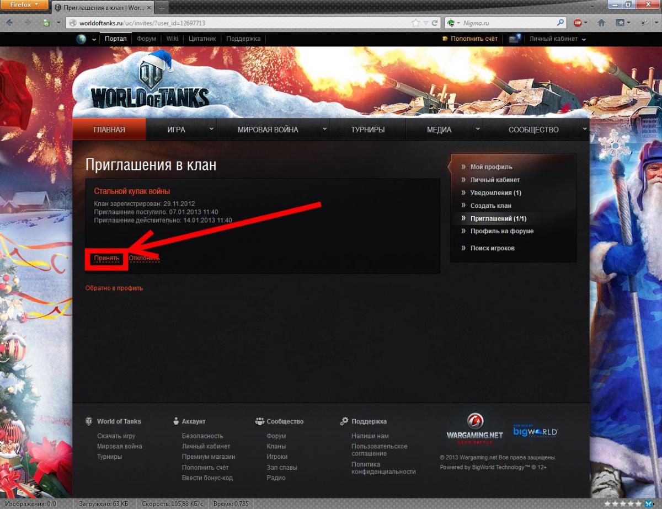
Task: Open footer Кланы link
Action: tap(276, 446)
